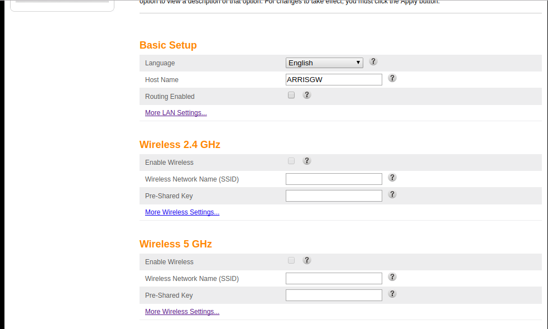Show help for 2.4 GHz SSID field

point(392,178)
